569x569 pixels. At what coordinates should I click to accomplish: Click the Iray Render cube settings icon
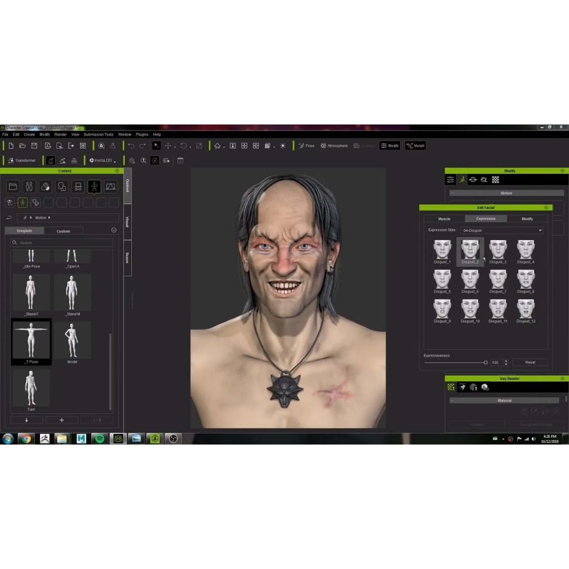coord(485,387)
